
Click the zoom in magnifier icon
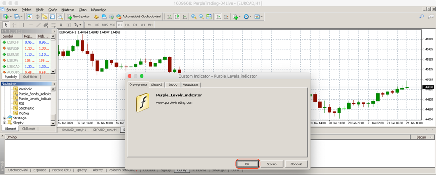(194, 17)
